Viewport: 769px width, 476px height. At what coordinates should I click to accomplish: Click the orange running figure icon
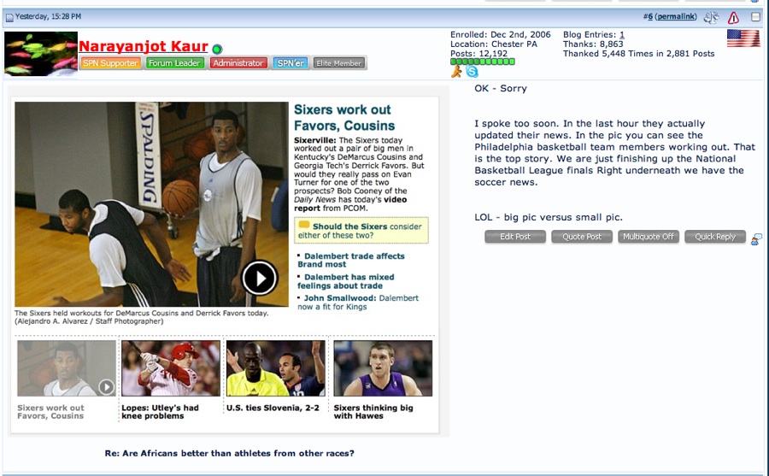pyautogui.click(x=456, y=72)
